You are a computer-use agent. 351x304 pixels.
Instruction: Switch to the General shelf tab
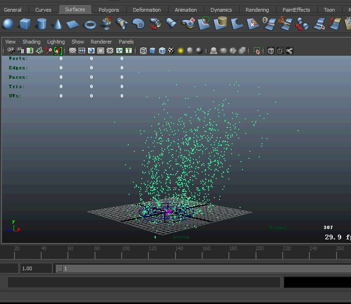tap(13, 10)
